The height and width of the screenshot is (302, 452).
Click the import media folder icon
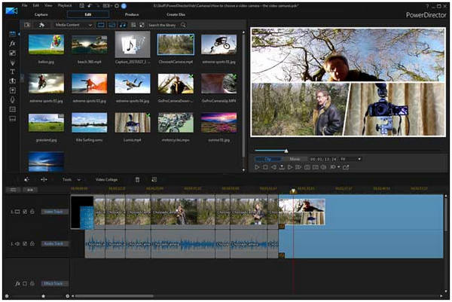coord(28,25)
